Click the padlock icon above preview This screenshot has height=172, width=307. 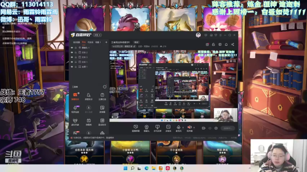click(213, 44)
